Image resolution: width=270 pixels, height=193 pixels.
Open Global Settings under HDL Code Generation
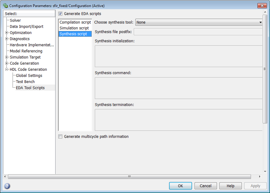[x=29, y=76]
